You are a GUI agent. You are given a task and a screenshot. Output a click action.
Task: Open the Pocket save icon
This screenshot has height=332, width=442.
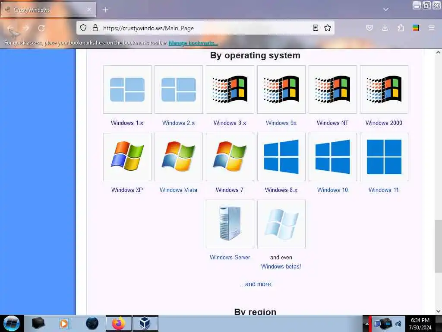[x=369, y=28]
